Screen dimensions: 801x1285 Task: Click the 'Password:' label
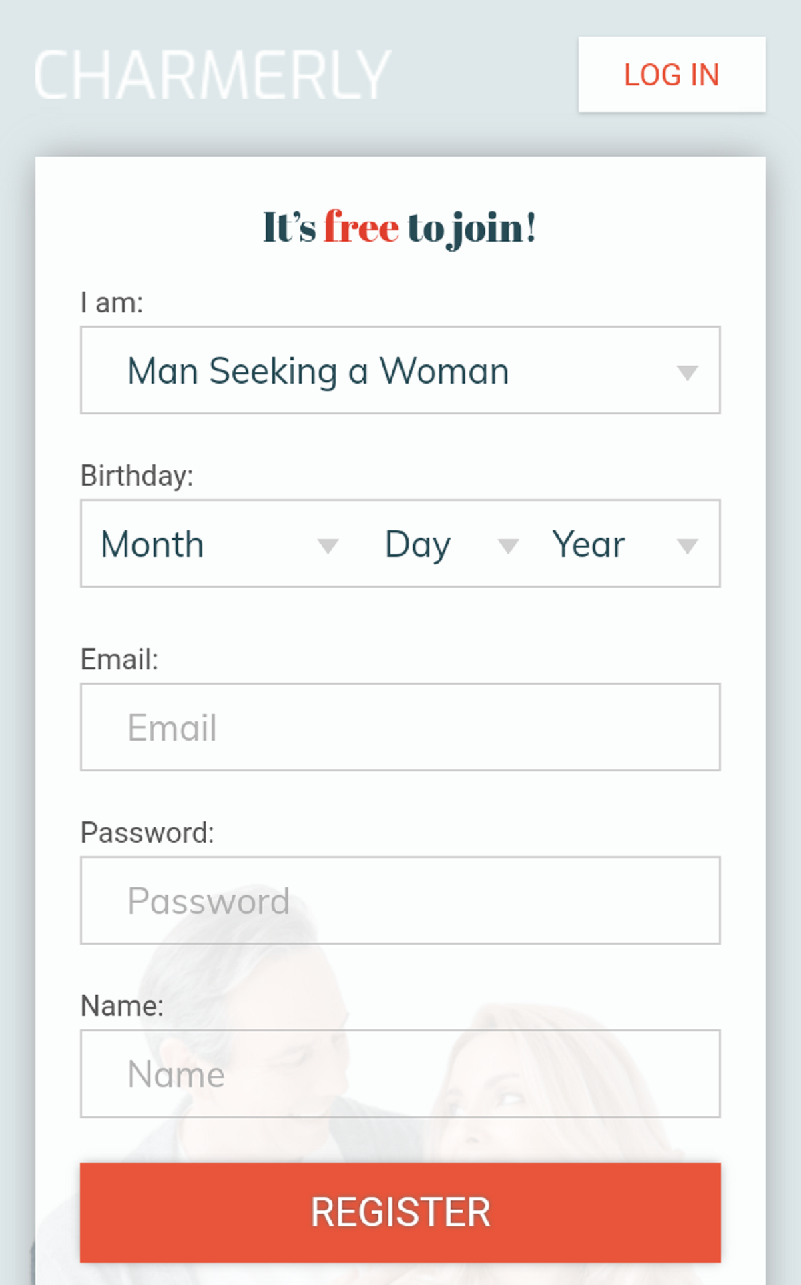(x=147, y=831)
